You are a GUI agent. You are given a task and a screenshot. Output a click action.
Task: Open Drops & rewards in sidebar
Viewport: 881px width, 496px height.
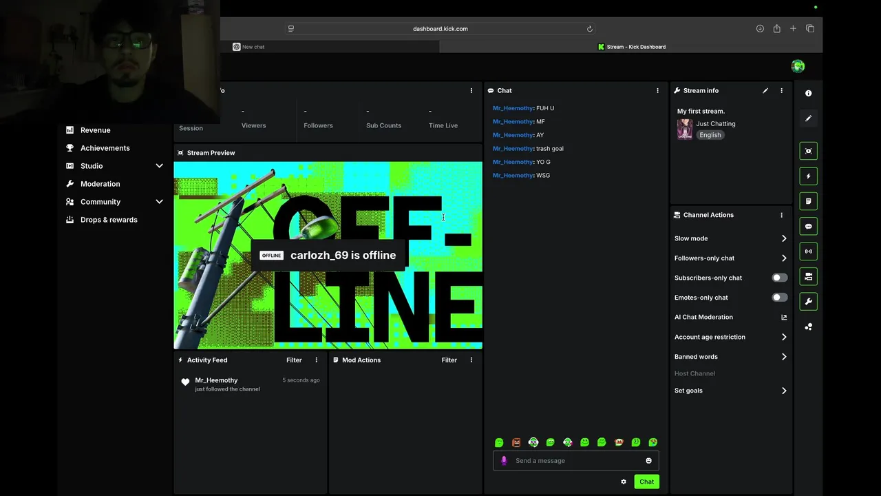[109, 220]
